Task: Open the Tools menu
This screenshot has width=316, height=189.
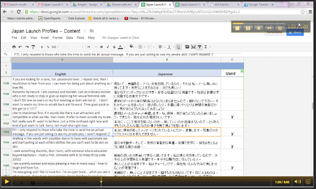Action: (80, 38)
